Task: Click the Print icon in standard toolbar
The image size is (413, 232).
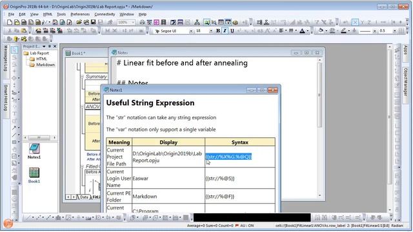Action: pos(142,23)
